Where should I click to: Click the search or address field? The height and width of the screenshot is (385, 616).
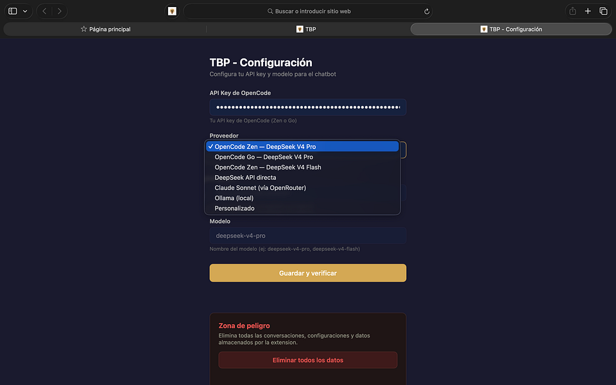pos(308,11)
